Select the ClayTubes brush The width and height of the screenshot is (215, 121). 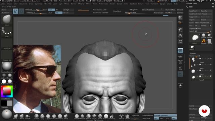(x=54, y=116)
